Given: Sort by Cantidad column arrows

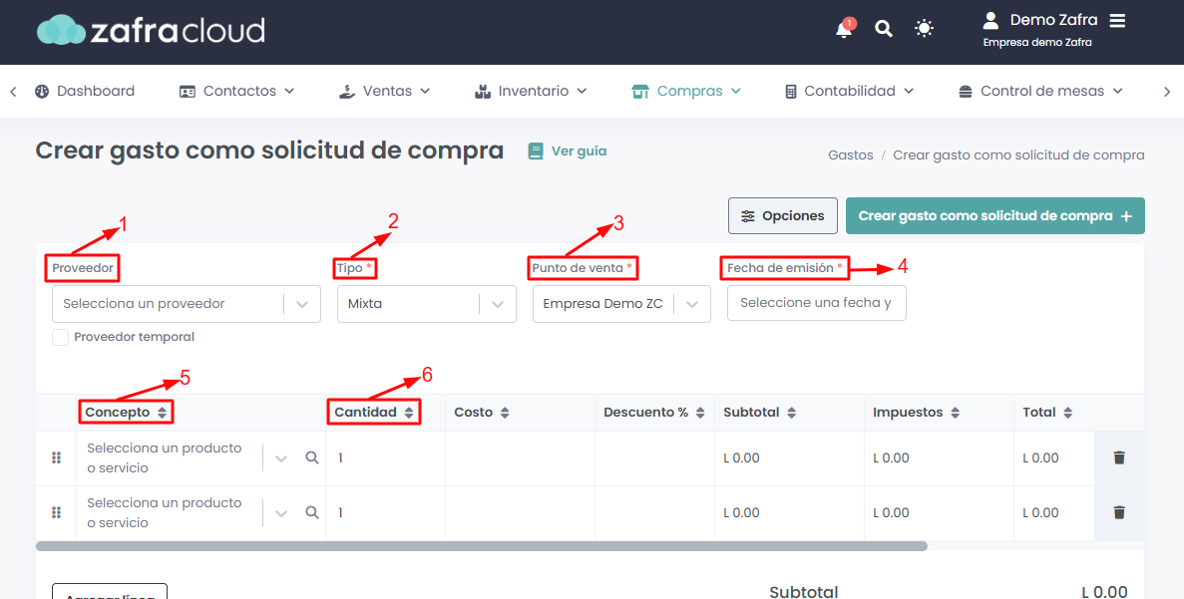Looking at the screenshot, I should coord(409,413).
